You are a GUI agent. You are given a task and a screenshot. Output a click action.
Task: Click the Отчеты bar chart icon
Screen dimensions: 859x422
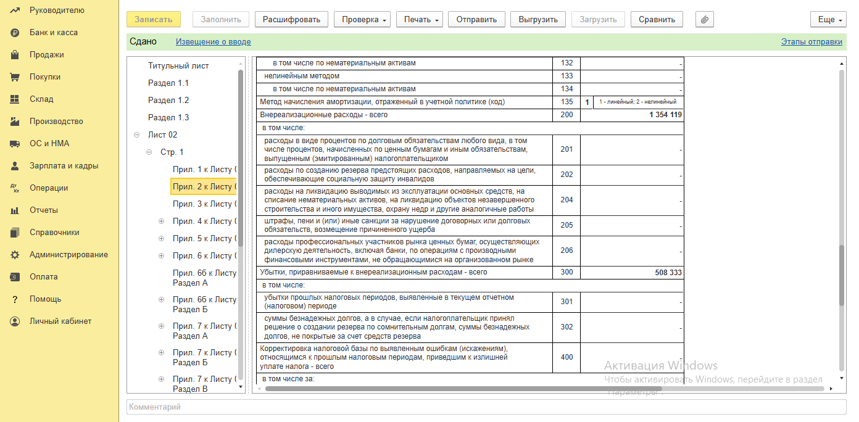click(x=15, y=210)
